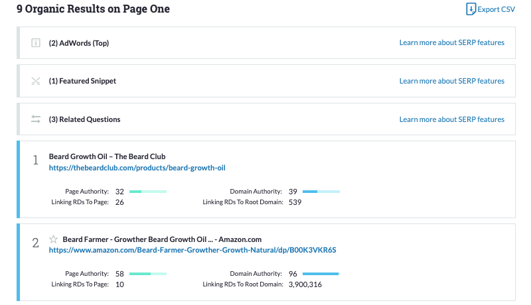Open Learn more link for Related Questions

[x=451, y=120]
